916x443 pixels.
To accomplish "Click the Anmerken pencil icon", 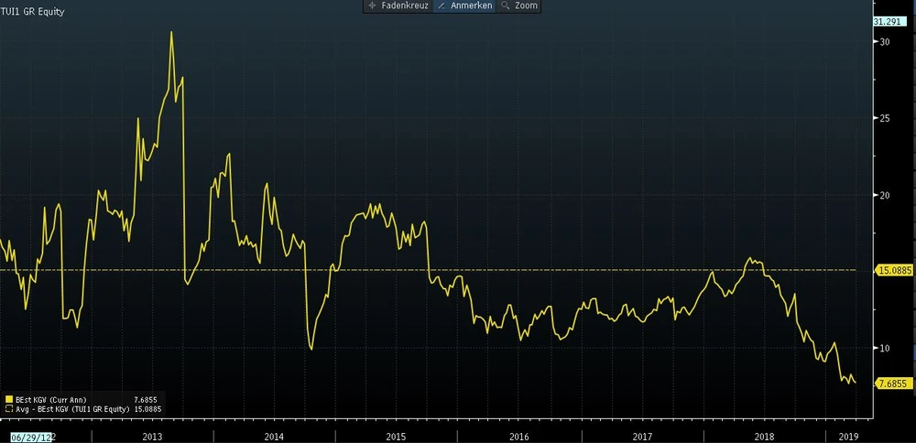I will 442,5.
